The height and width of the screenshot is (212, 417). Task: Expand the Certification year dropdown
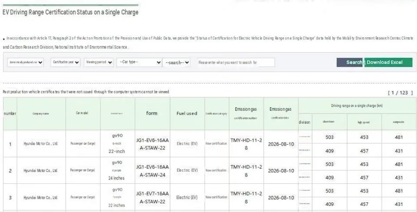click(66, 62)
